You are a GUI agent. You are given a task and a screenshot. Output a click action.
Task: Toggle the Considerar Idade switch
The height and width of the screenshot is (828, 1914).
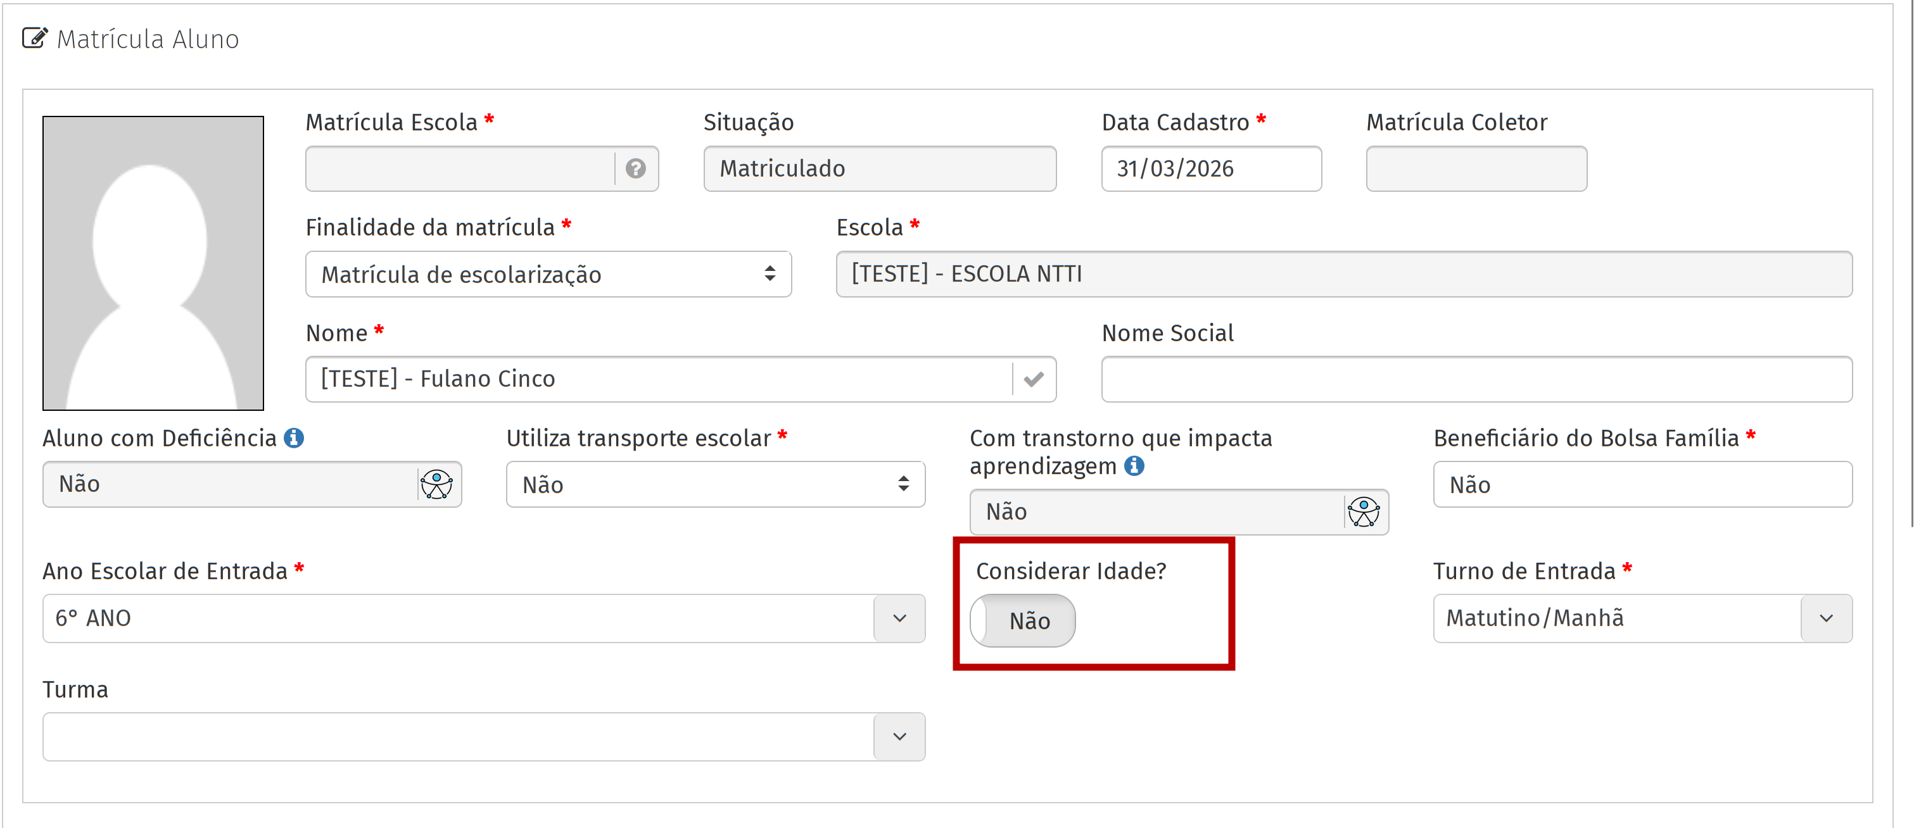tap(1022, 620)
